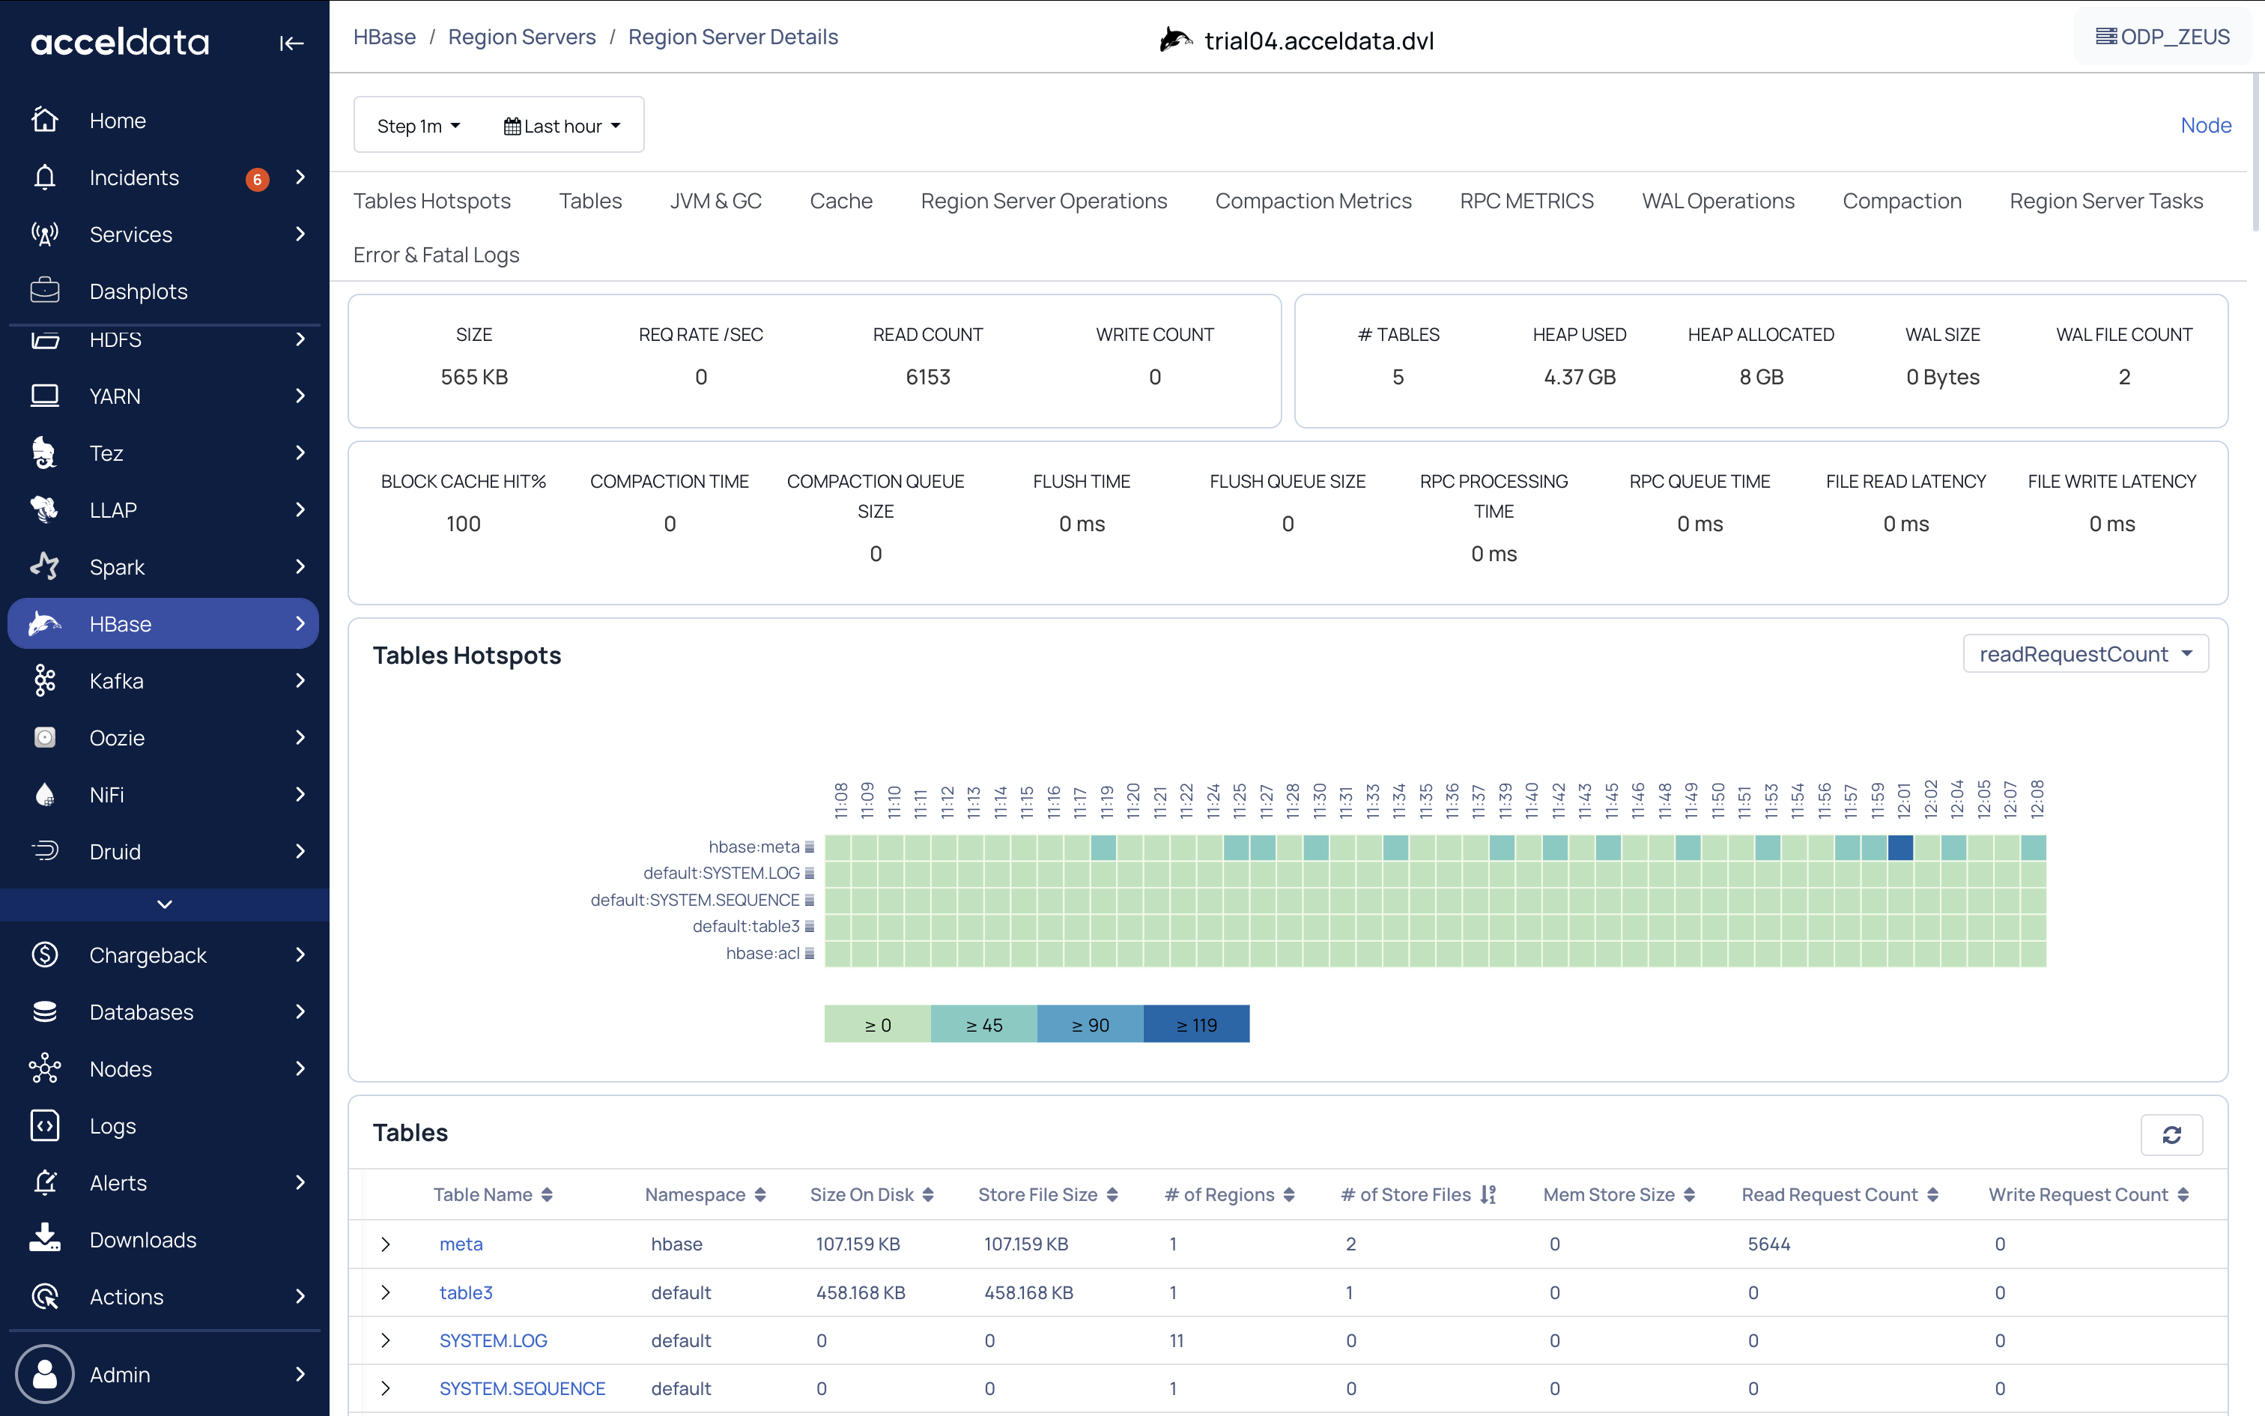Click the ≥ 119 legend color swatch
The width and height of the screenshot is (2265, 1416).
1196,1025
